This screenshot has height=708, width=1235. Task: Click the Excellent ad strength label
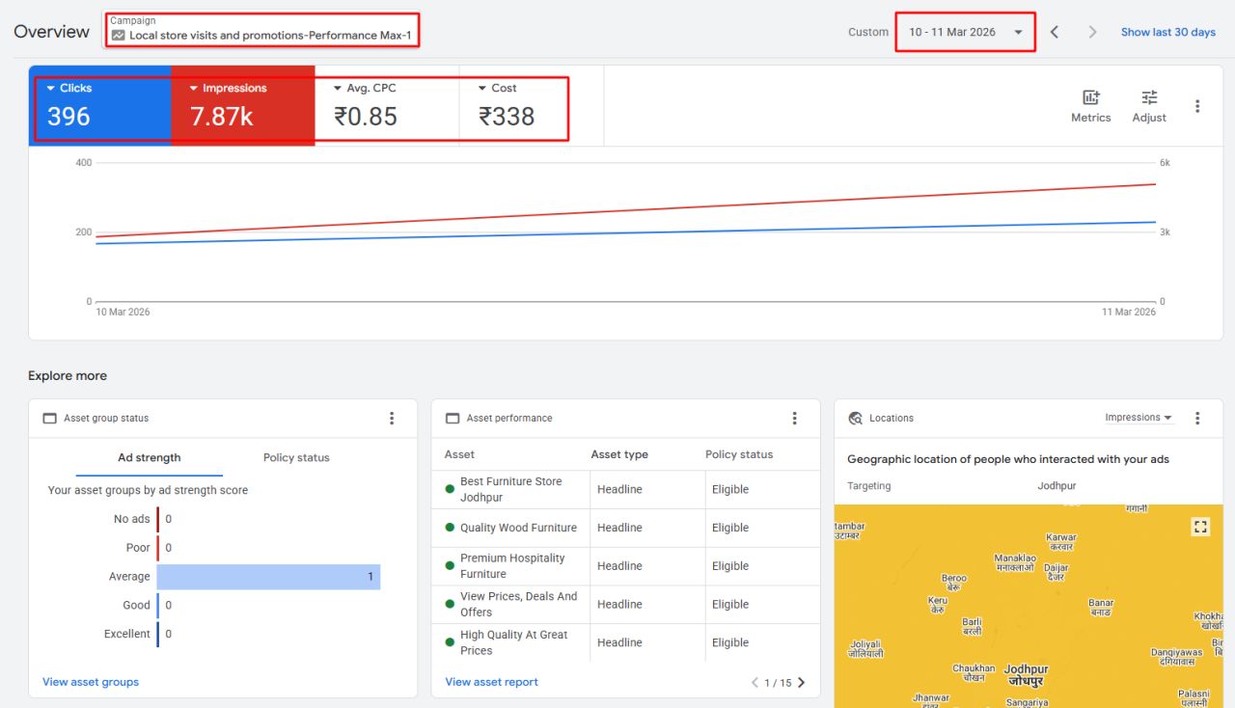pos(127,634)
